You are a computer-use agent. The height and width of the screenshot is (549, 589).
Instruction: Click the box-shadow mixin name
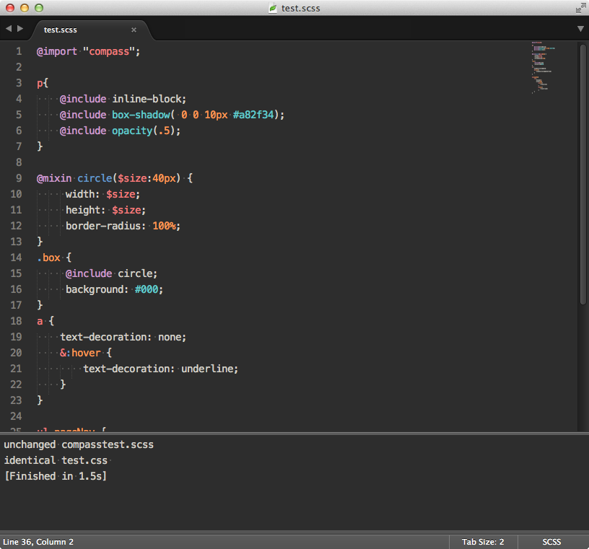(x=141, y=115)
